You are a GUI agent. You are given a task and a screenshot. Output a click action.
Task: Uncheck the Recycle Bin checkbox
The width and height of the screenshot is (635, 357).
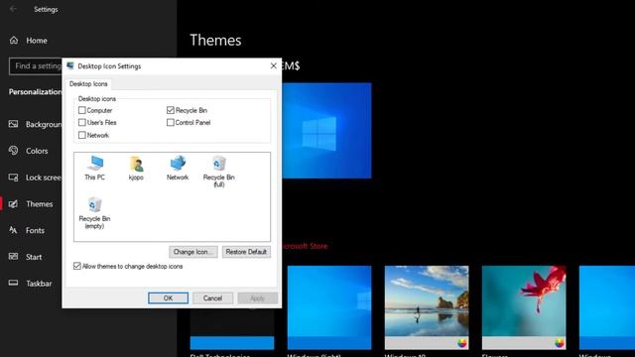coord(171,110)
